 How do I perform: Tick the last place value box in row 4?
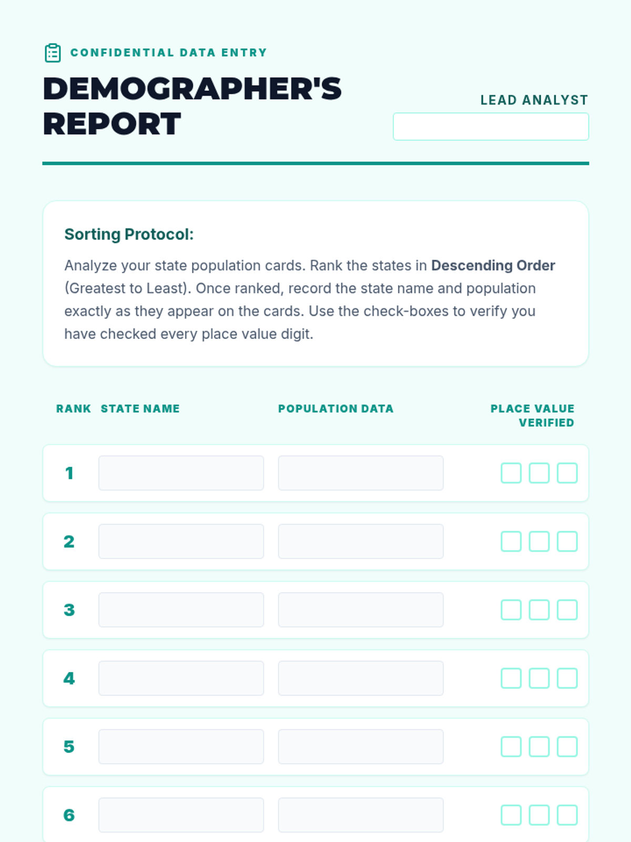coord(567,678)
